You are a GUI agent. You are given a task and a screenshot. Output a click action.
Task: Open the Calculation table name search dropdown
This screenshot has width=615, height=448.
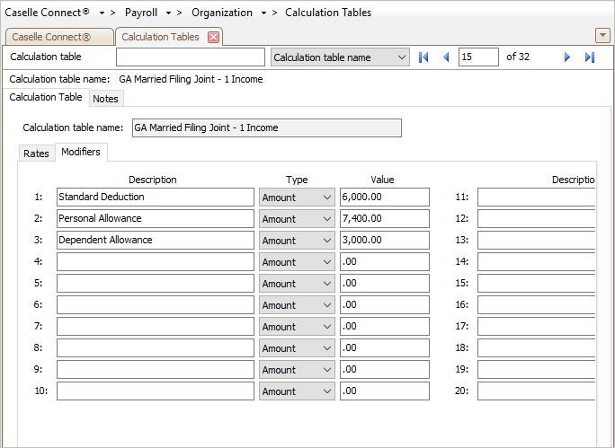pyautogui.click(x=340, y=57)
